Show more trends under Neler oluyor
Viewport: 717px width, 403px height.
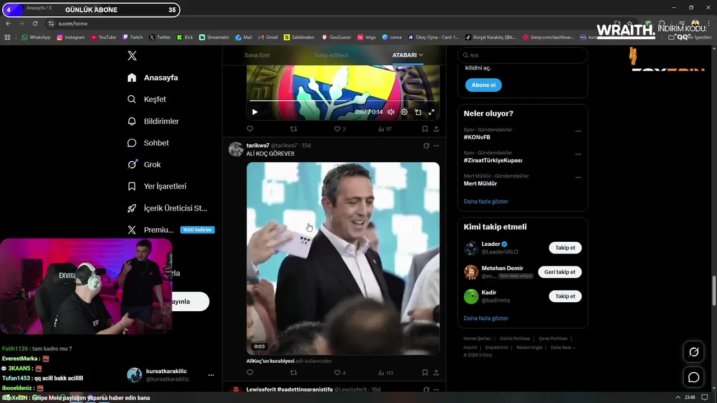(486, 201)
